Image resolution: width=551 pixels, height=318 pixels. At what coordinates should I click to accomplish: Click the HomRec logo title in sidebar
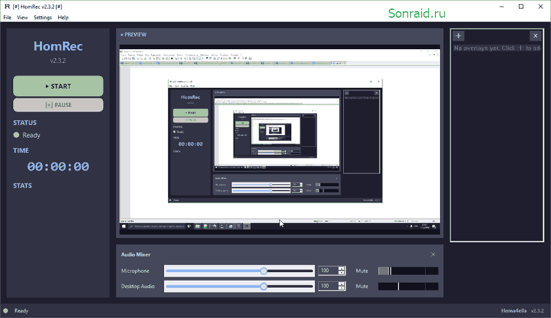pos(58,46)
